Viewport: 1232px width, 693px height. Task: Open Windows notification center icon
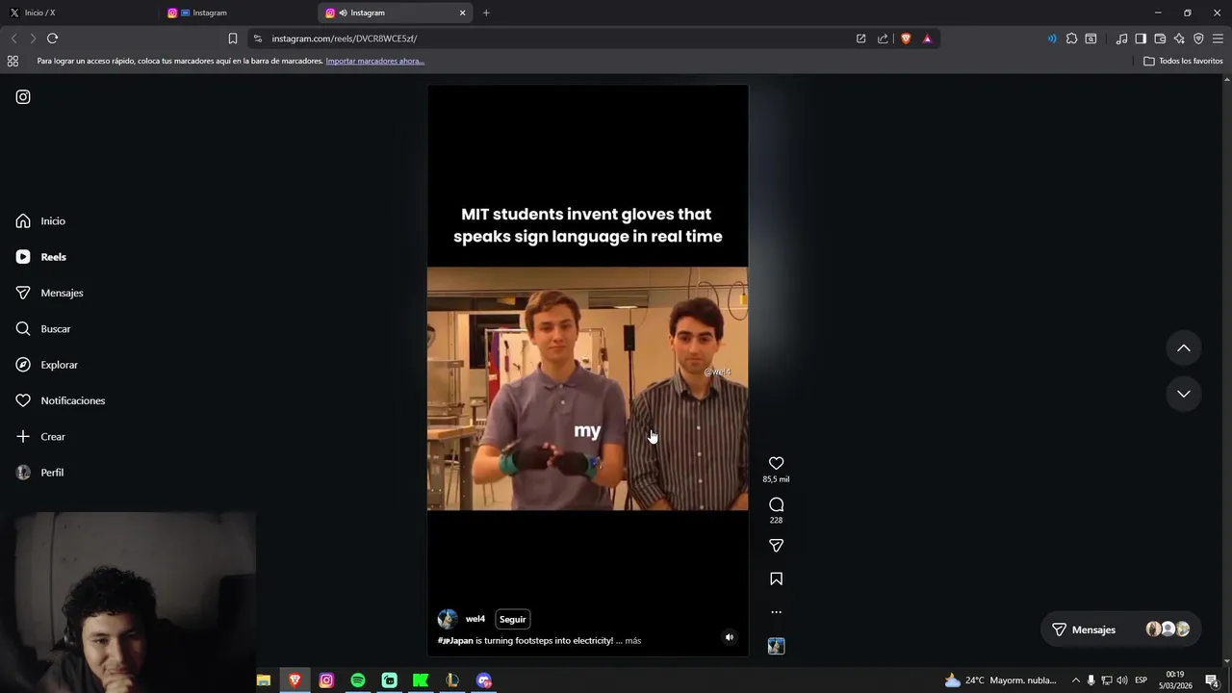coord(1212,680)
